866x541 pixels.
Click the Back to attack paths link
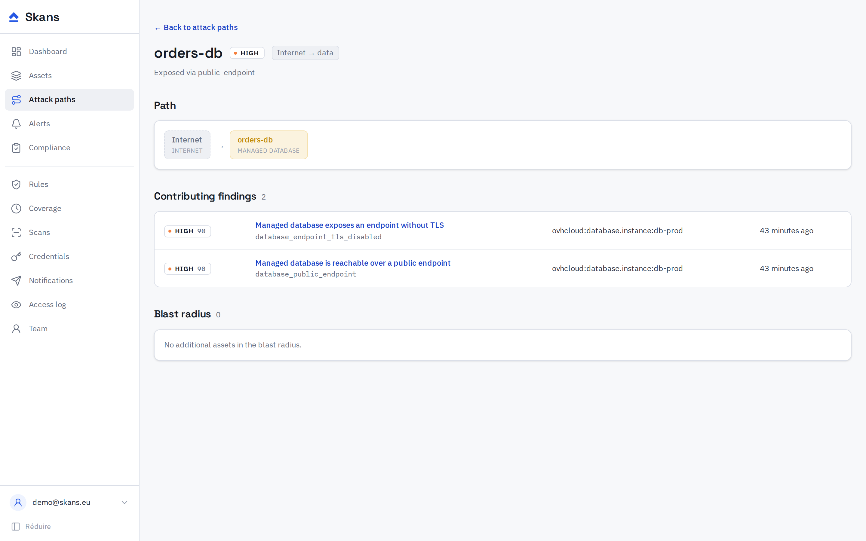coord(196,28)
